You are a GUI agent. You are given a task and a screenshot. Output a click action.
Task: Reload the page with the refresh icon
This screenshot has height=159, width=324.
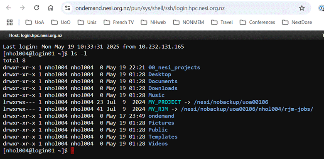pos(37,8)
